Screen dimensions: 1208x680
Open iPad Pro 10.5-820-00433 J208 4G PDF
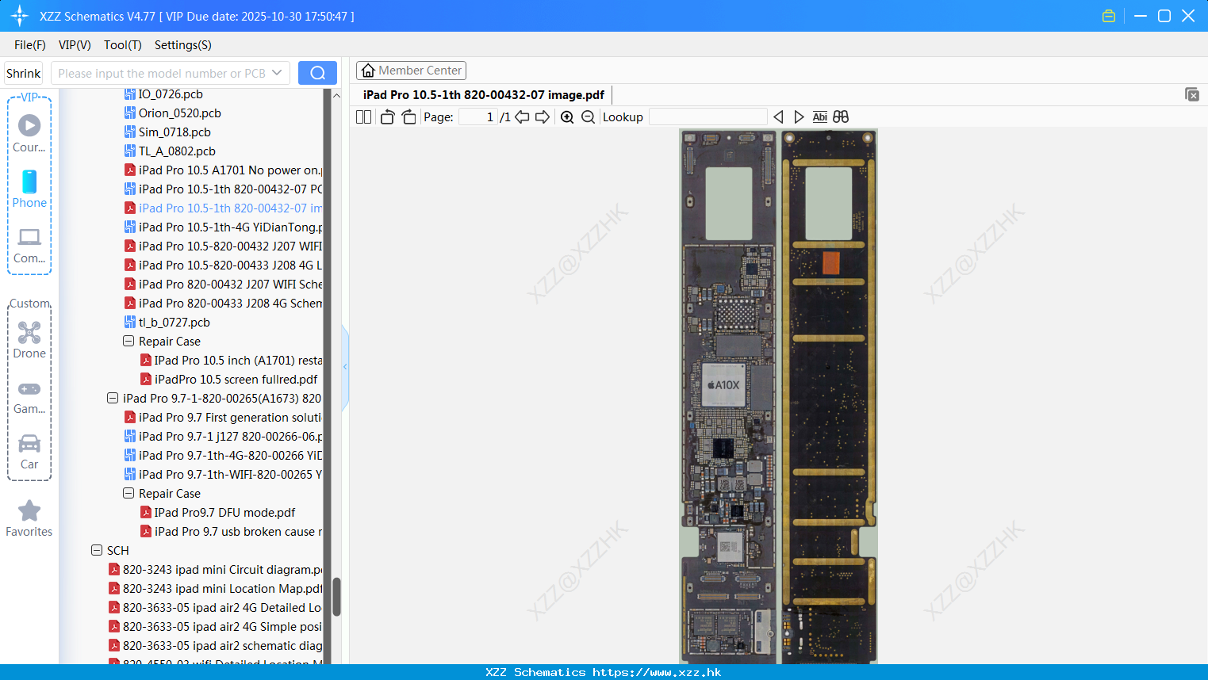223,265
